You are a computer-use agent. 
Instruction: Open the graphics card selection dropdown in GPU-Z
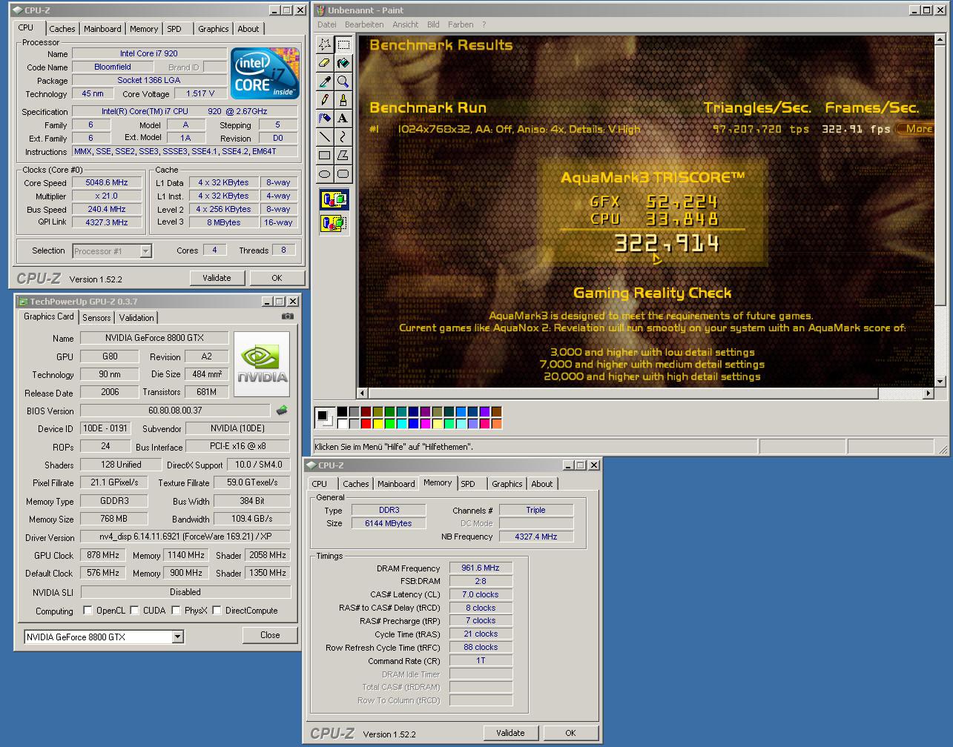coord(177,637)
